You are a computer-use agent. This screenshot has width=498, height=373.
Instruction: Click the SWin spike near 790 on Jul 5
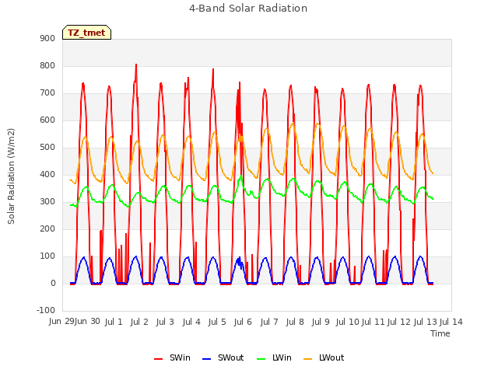[x=213, y=69]
